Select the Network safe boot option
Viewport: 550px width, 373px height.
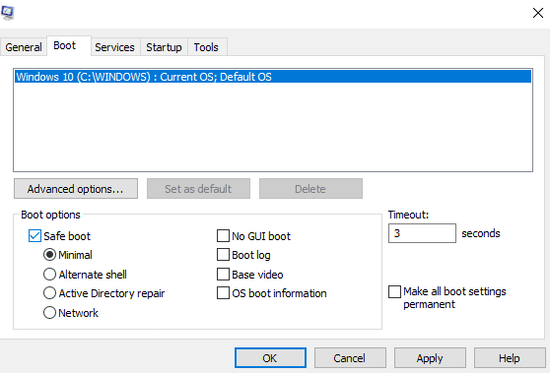(x=49, y=312)
